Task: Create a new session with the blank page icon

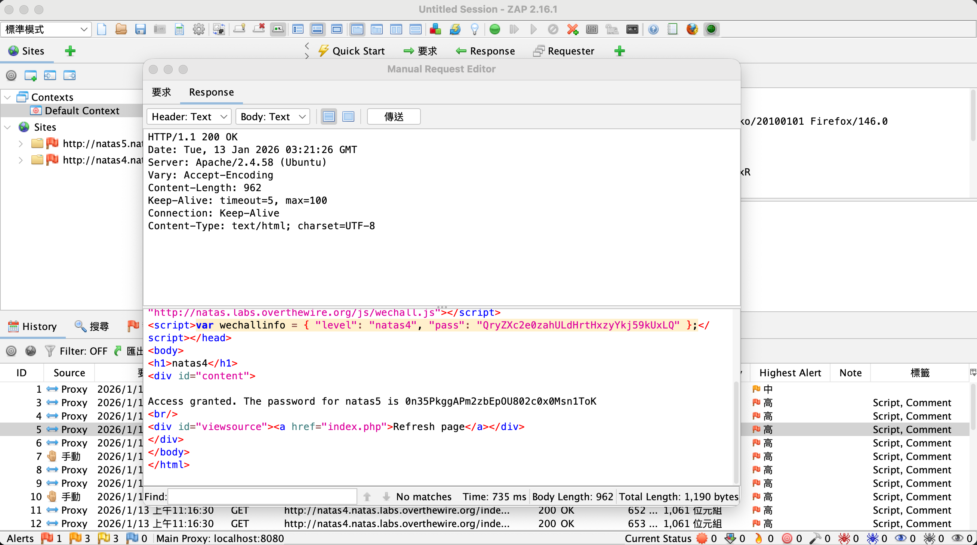Action: click(102, 29)
